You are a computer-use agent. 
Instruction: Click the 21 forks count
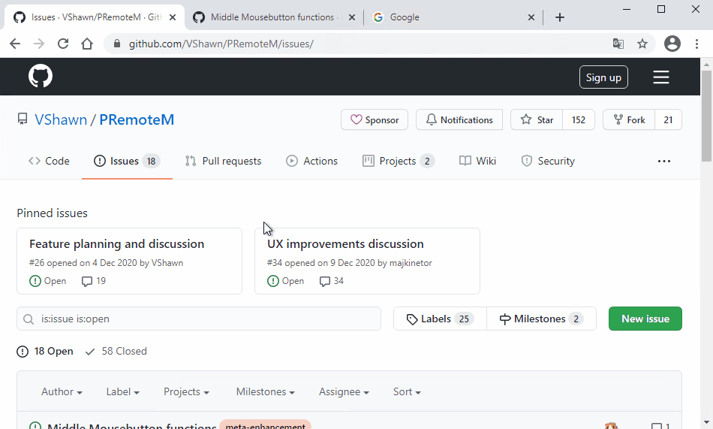(668, 119)
